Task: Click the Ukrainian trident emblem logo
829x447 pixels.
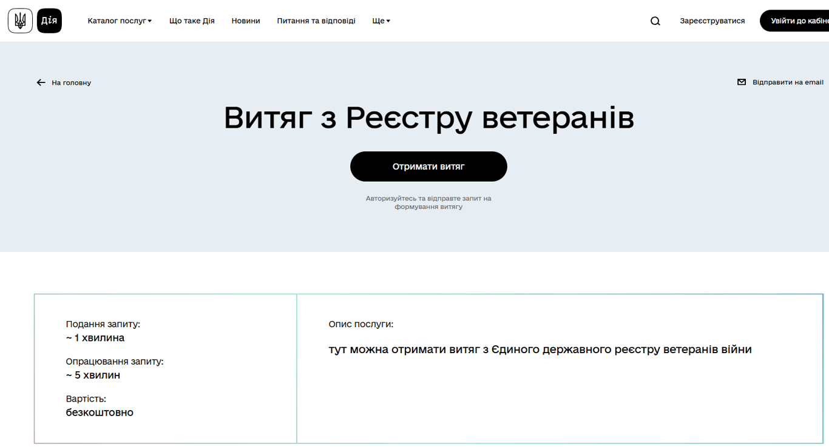Action: click(20, 21)
